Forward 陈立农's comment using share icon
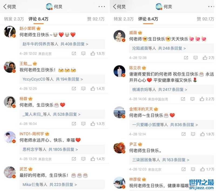Viewport: 216px width, 191px height. pyautogui.click(x=183, y=99)
